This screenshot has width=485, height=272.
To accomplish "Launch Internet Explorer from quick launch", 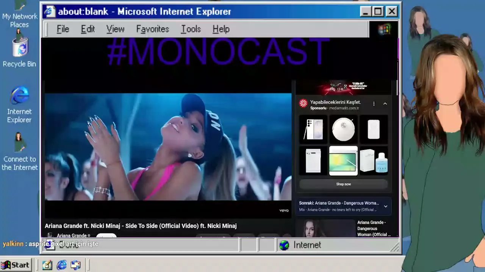I will (61, 265).
